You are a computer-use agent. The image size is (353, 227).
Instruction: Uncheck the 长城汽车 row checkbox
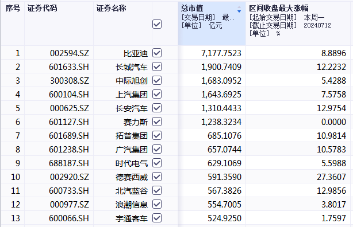click(x=157, y=66)
